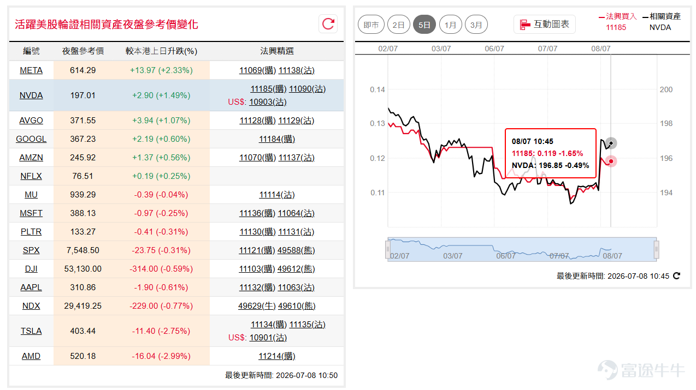Open AMZN ticker link
Viewport: 696px width, 390px height.
[x=31, y=158]
